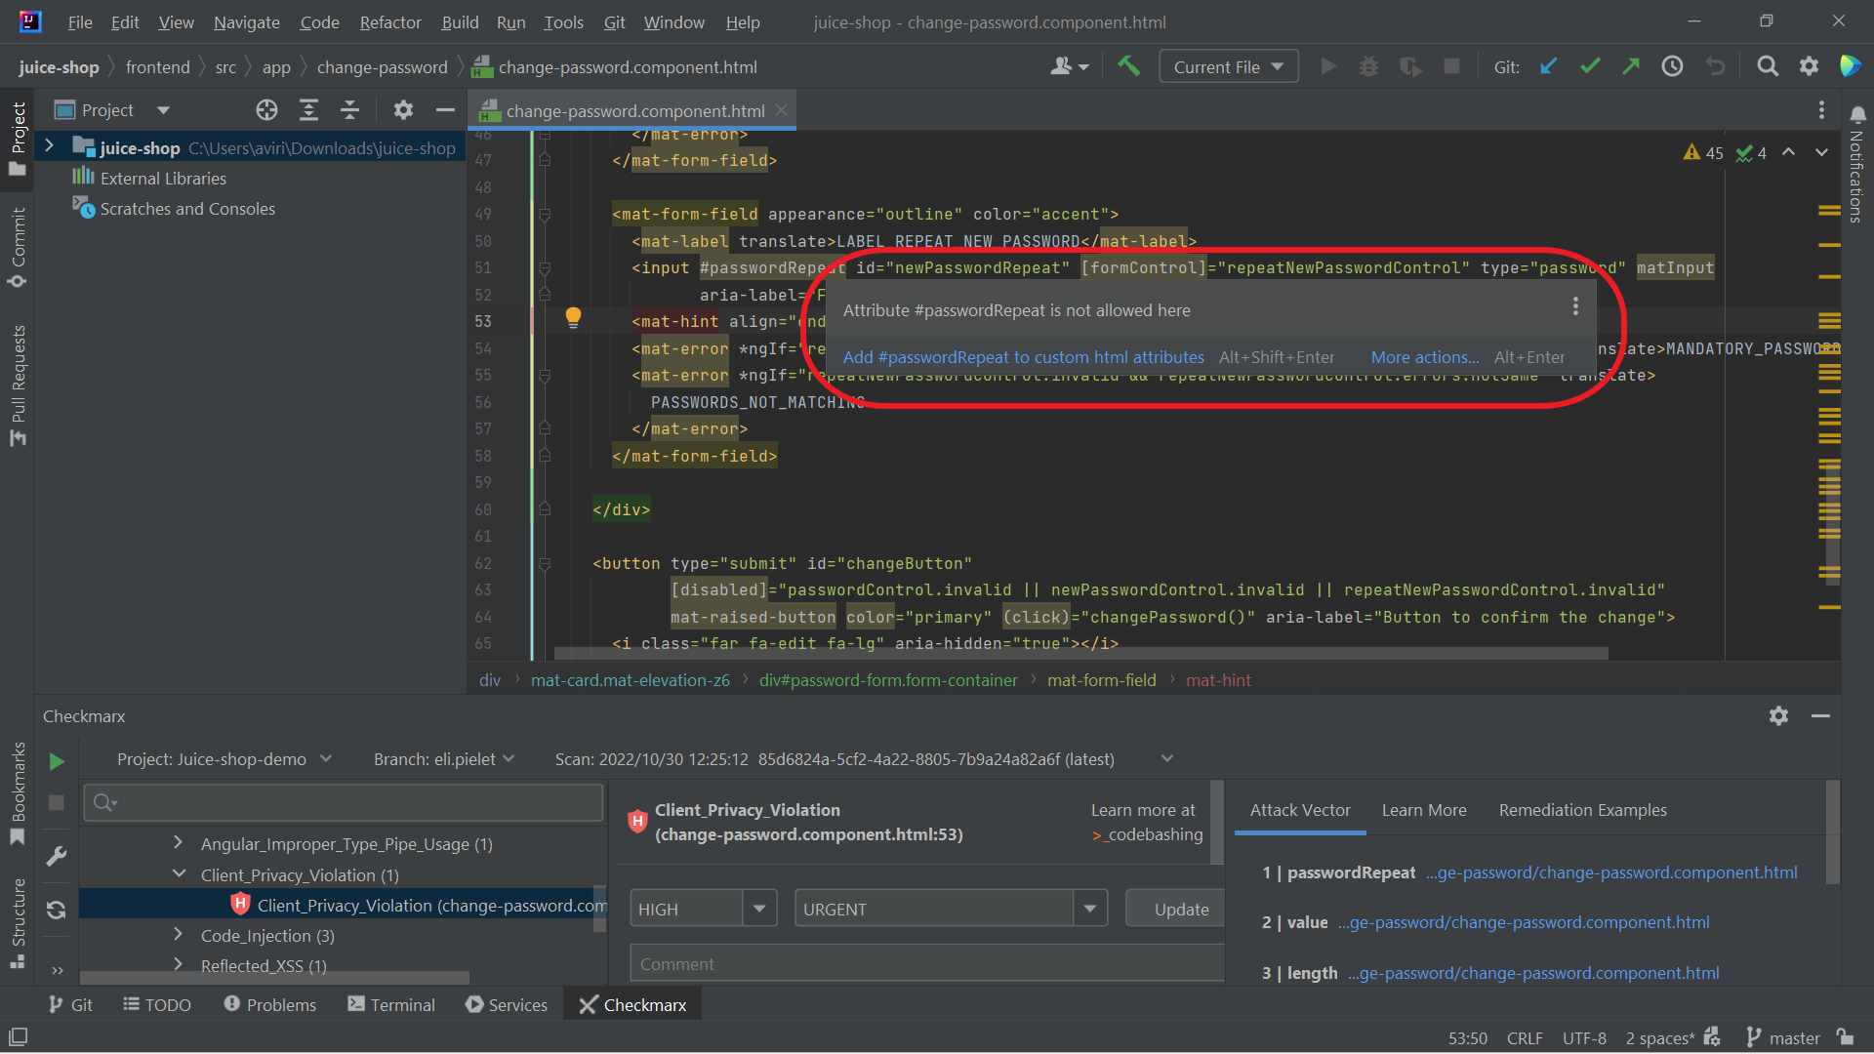1874x1054 pixels.
Task: Click Expand All icon in Project panel
Action: [308, 110]
